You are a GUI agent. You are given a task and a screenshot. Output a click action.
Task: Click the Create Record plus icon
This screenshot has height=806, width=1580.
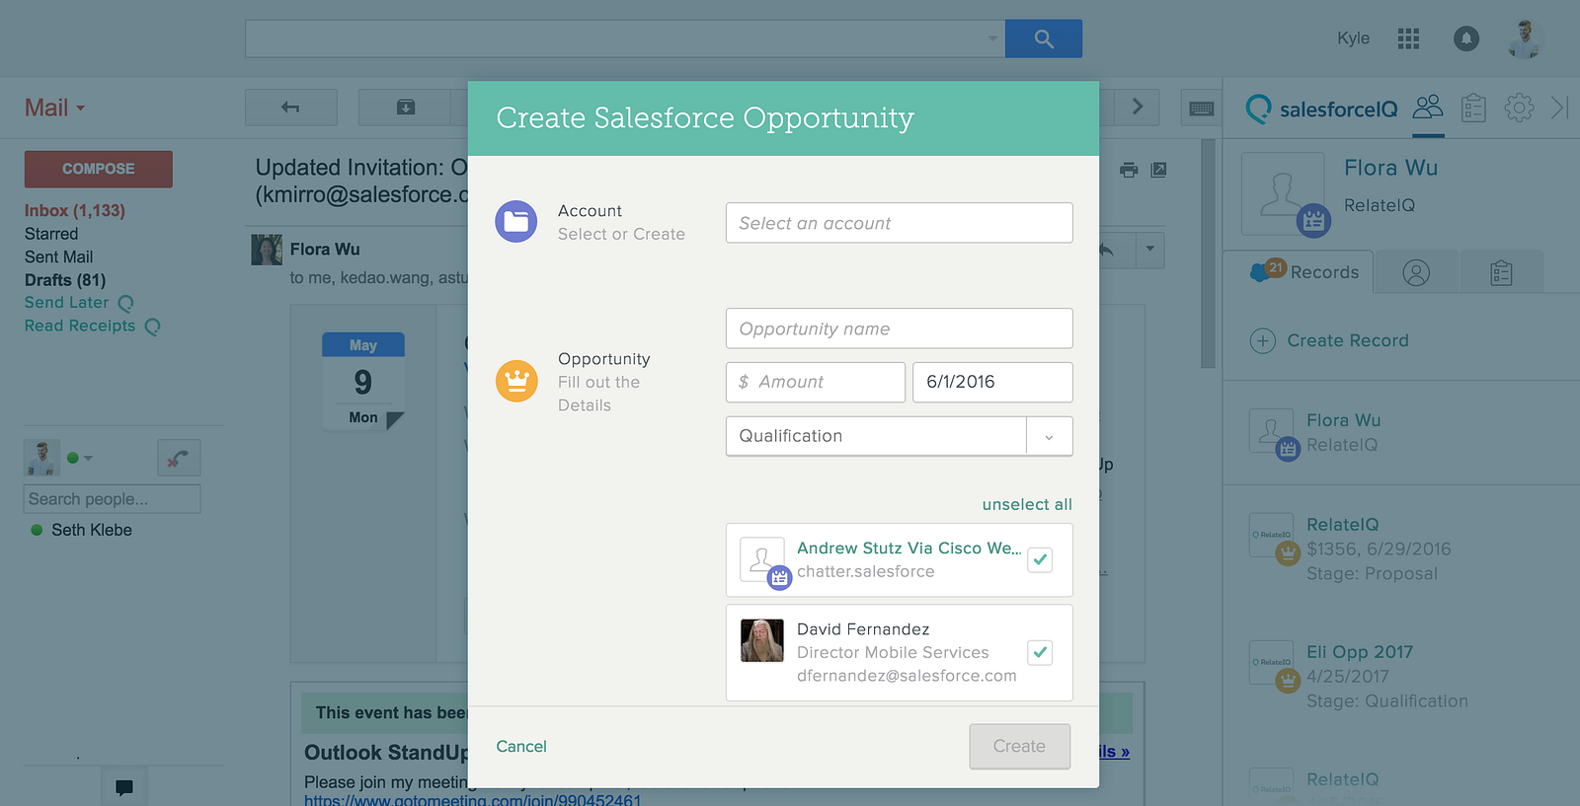click(x=1263, y=341)
